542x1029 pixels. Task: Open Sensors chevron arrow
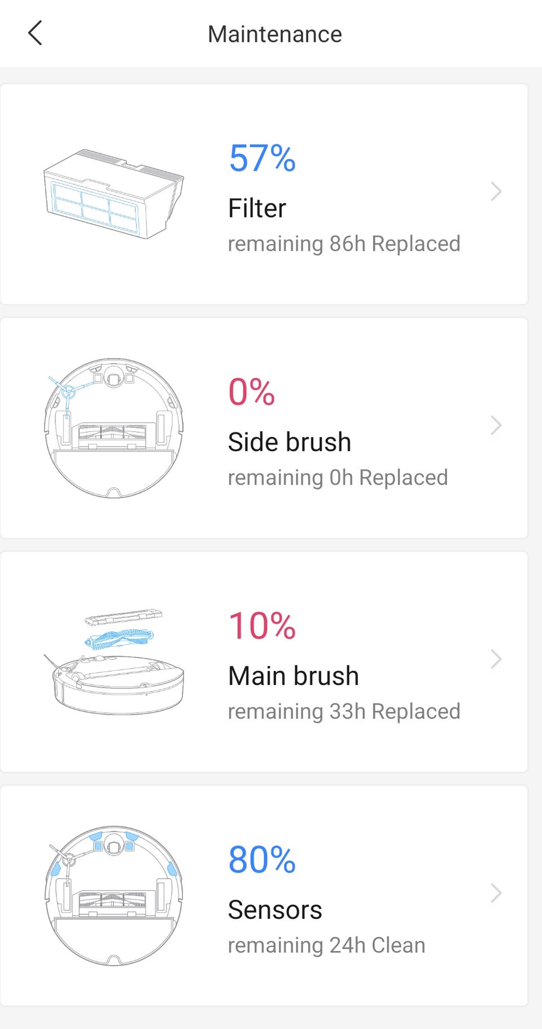click(x=496, y=893)
